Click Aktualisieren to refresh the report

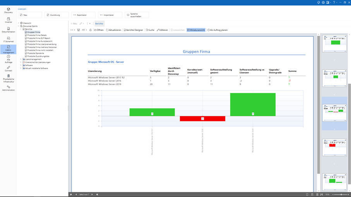point(113,30)
